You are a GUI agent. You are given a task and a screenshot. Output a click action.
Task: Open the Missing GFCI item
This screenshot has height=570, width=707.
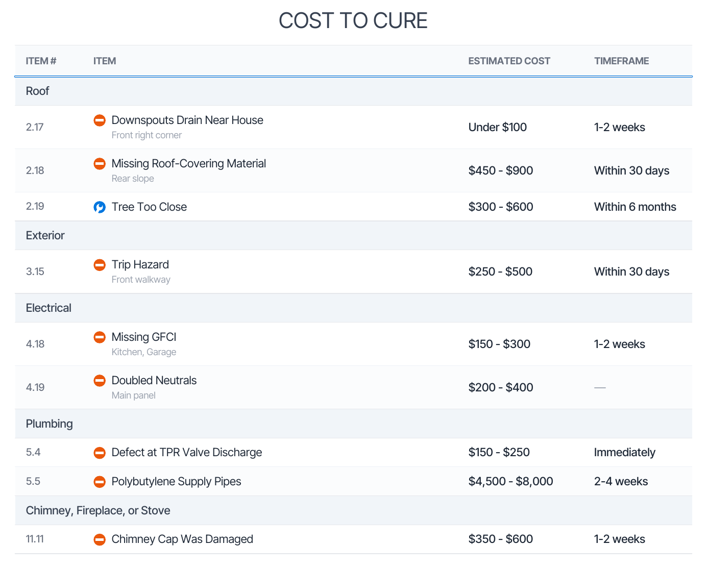pos(144,337)
